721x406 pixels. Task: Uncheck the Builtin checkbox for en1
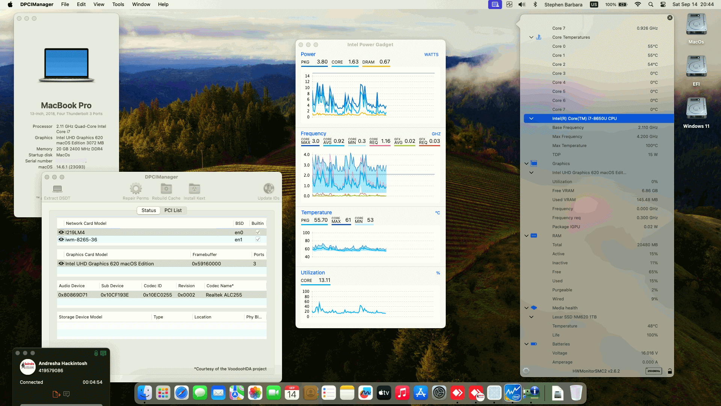(x=258, y=239)
